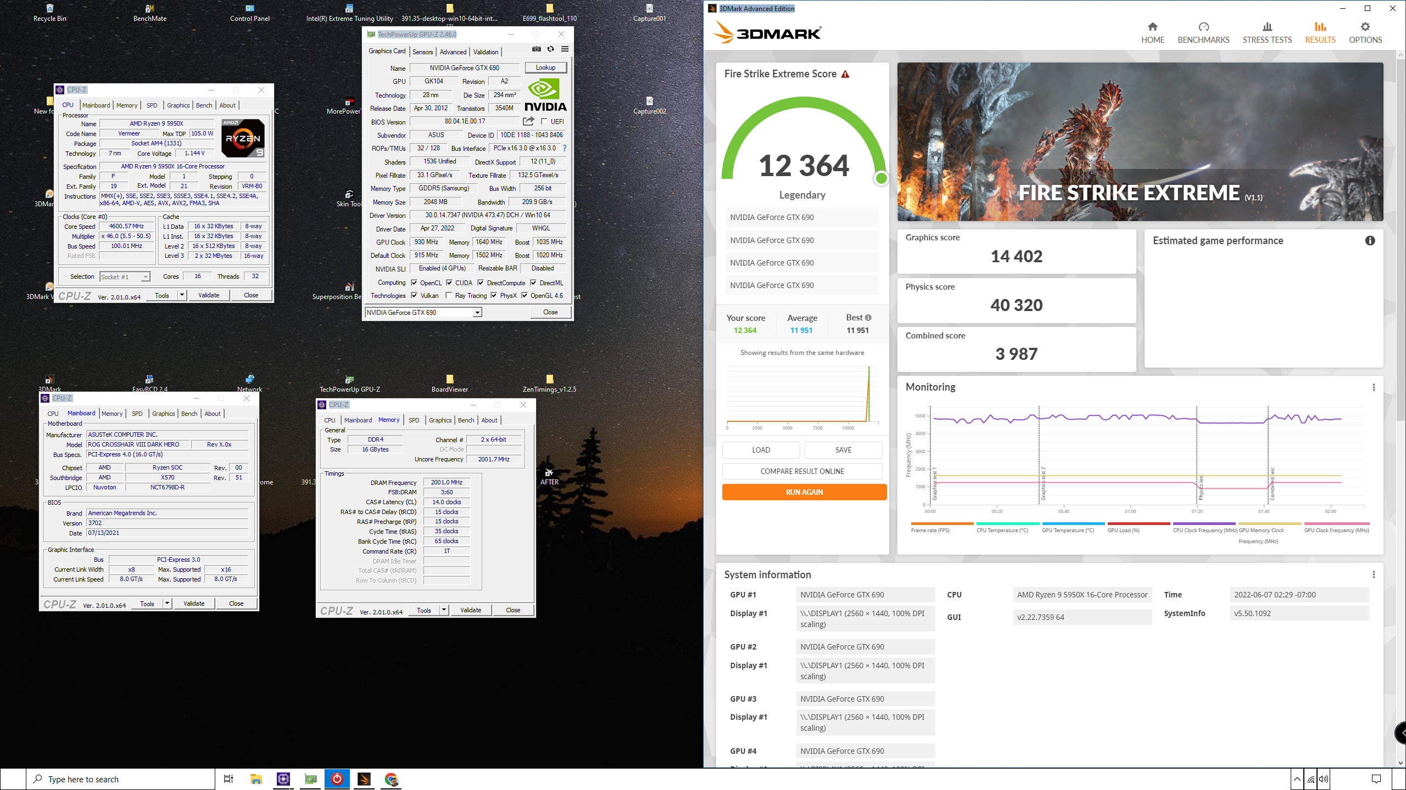Open 3DMark BENCHMARKS section

(1203, 33)
